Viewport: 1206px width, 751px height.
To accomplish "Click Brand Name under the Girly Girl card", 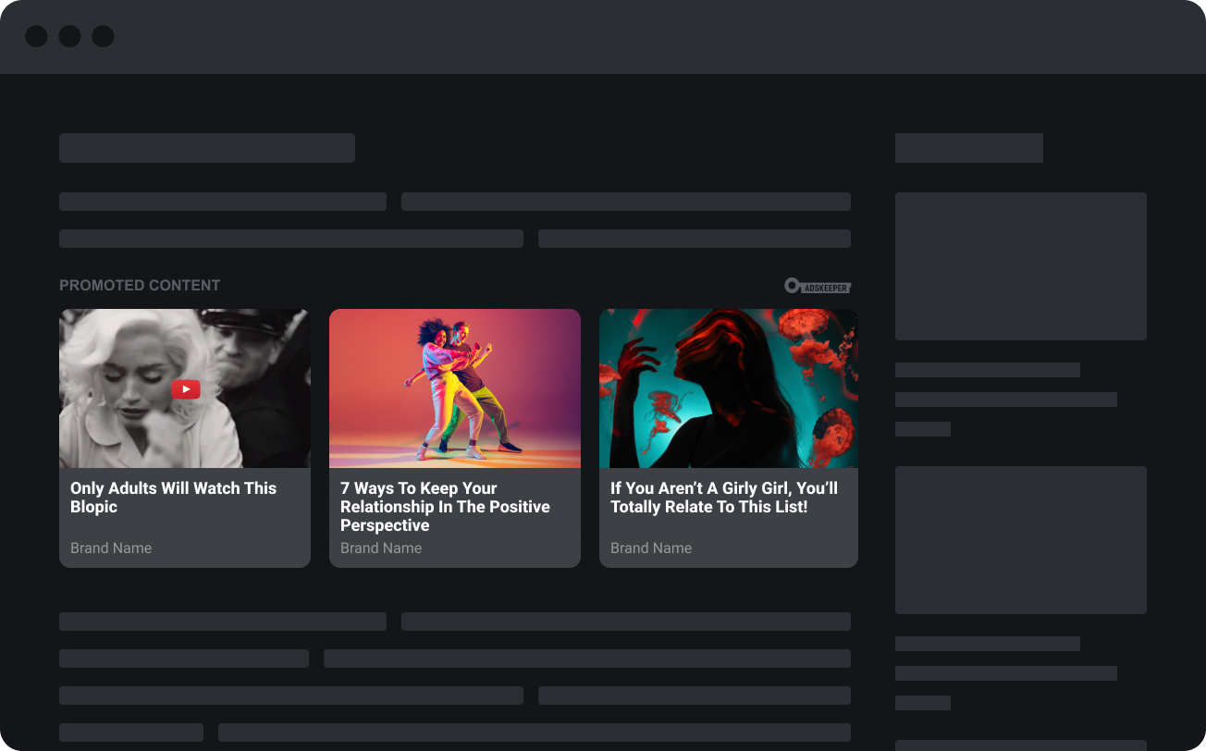I will tap(651, 548).
